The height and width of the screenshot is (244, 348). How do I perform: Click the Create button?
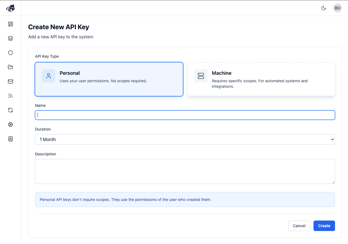tap(324, 226)
